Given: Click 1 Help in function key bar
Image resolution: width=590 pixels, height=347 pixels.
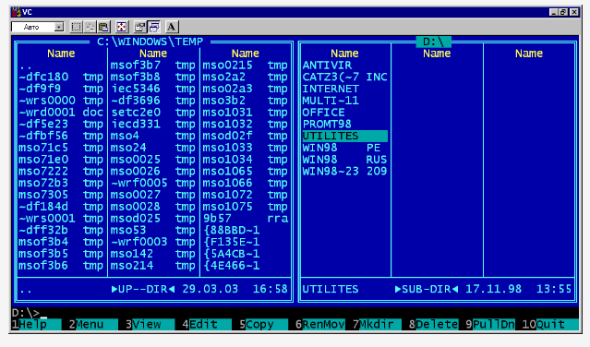Looking at the screenshot, I should (36, 324).
